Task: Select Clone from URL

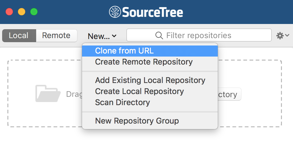Action: [x=124, y=51]
